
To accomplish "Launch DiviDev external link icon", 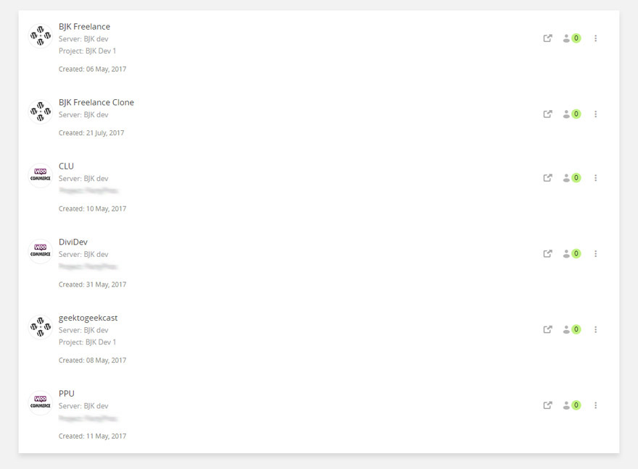I will pyautogui.click(x=547, y=254).
